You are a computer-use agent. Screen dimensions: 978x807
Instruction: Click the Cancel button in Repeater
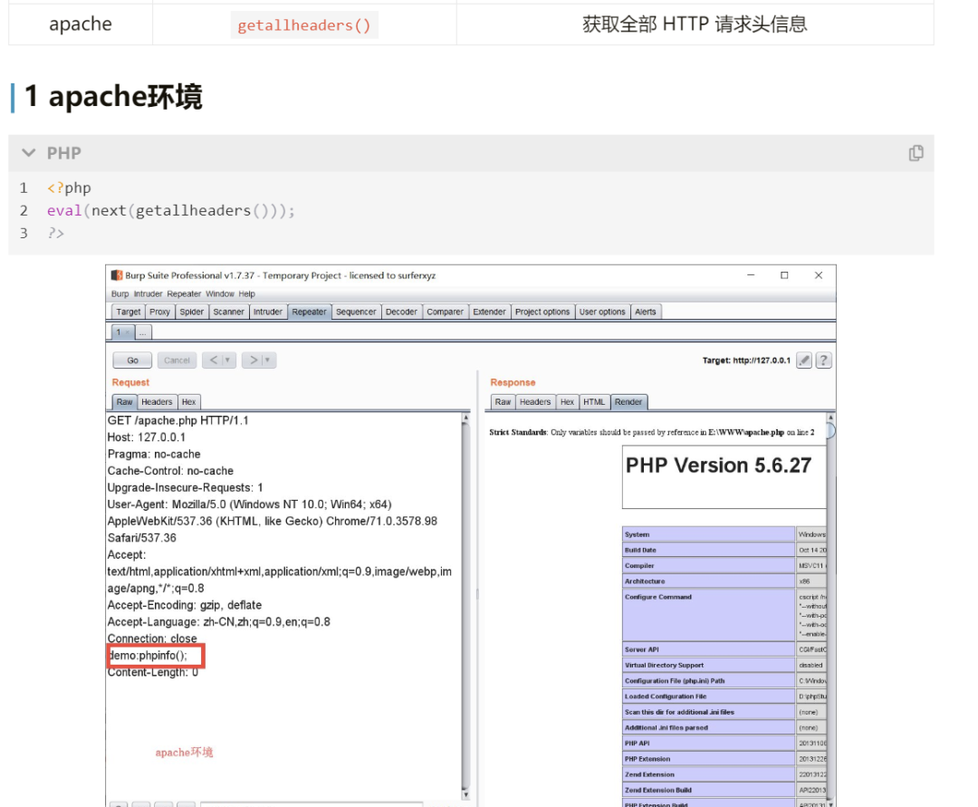pos(177,360)
